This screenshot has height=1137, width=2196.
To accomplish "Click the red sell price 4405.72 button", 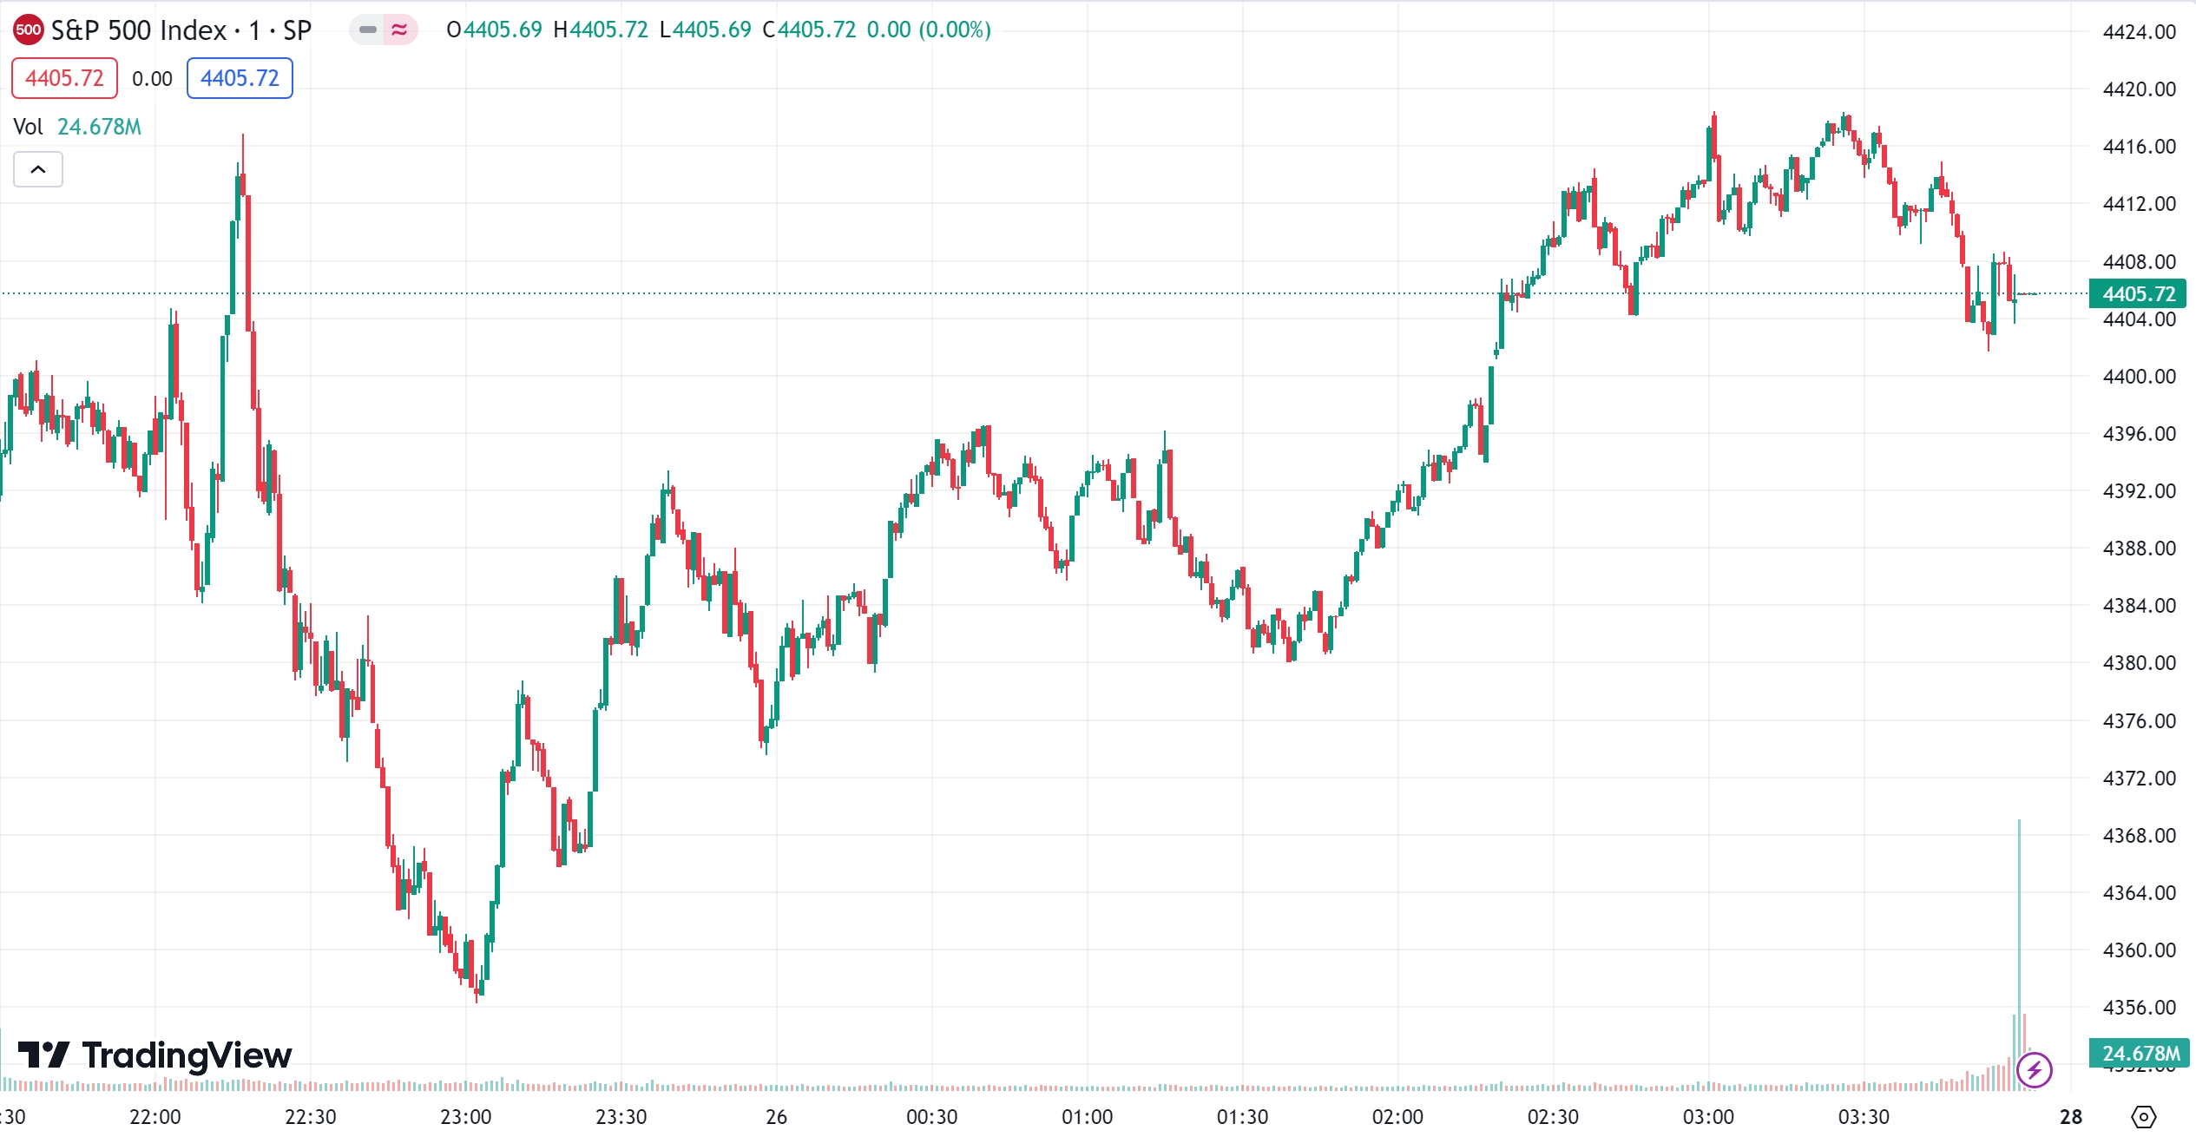I will coord(64,78).
